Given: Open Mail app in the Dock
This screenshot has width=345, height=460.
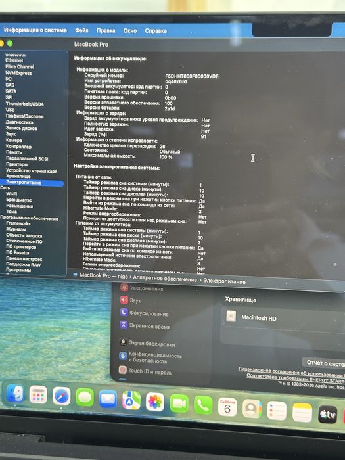Looking at the screenshot, I should (108, 399).
